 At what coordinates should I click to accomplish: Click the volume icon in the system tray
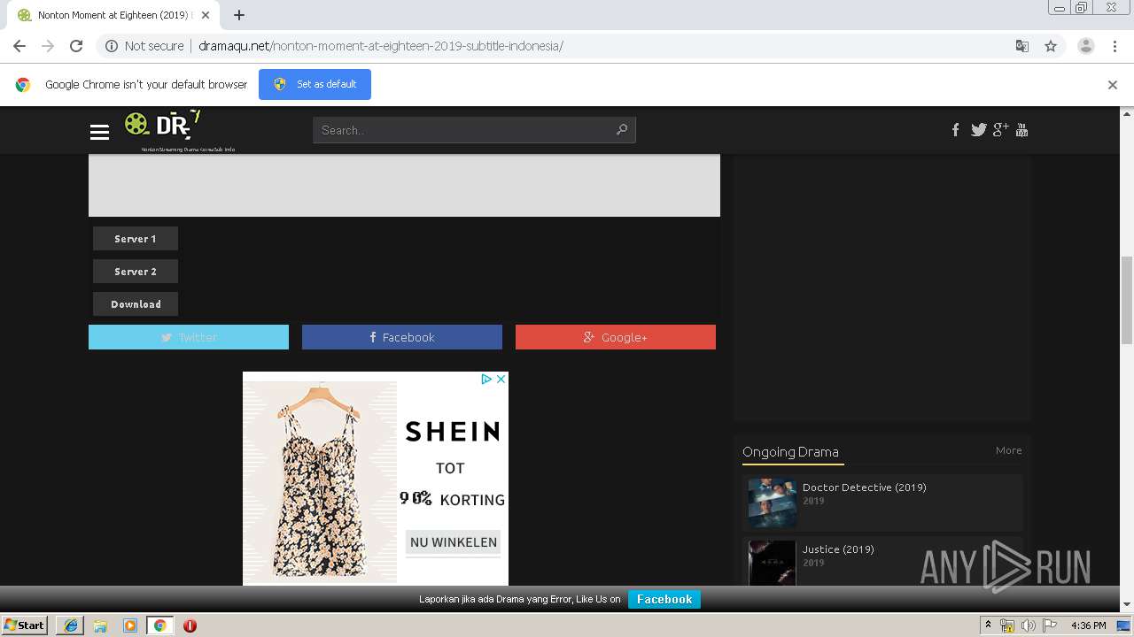(1028, 625)
